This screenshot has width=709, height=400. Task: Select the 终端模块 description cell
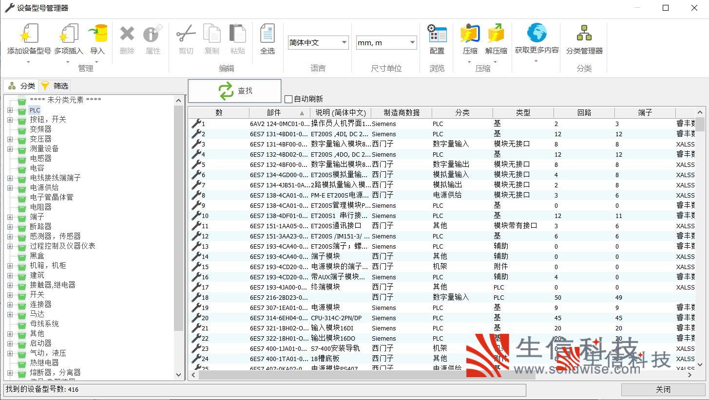point(341,287)
